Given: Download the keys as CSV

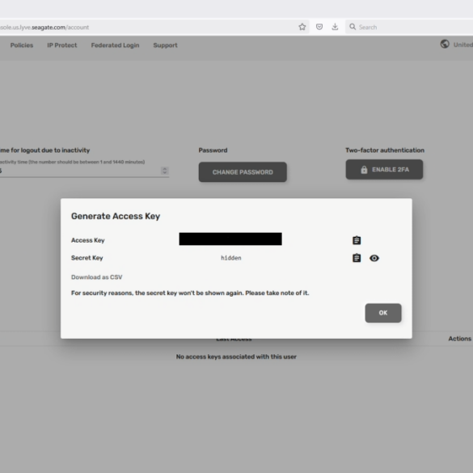Looking at the screenshot, I should click(x=96, y=277).
